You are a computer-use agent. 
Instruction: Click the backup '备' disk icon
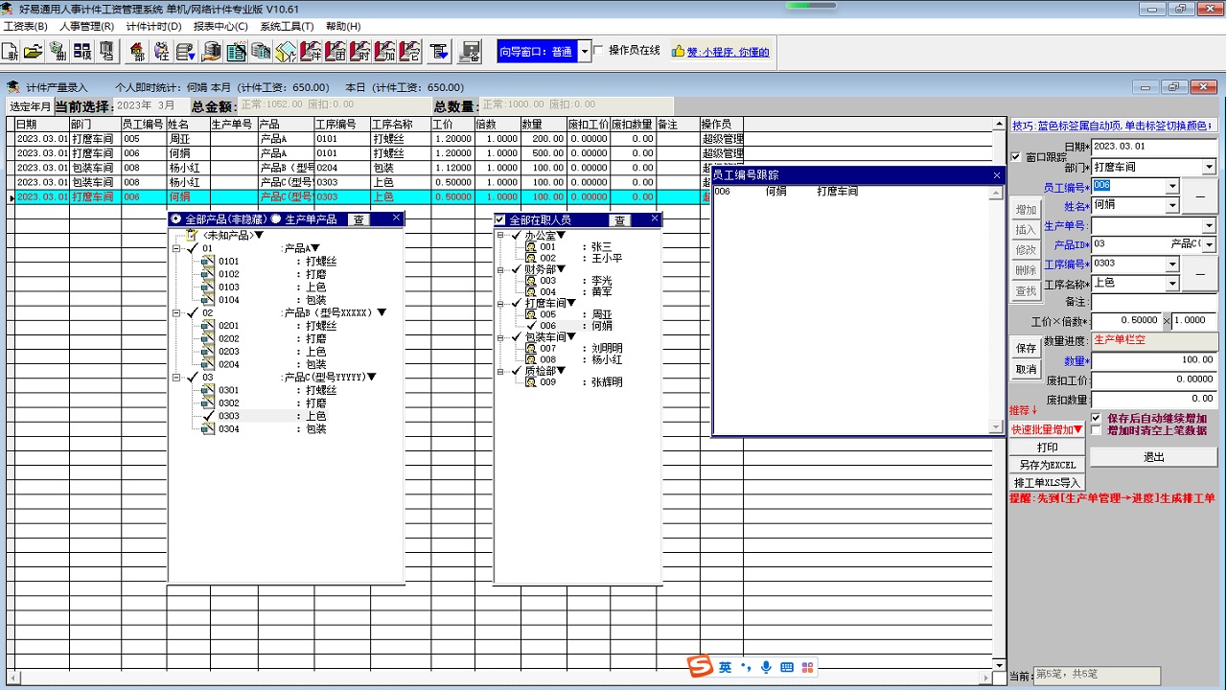click(470, 51)
